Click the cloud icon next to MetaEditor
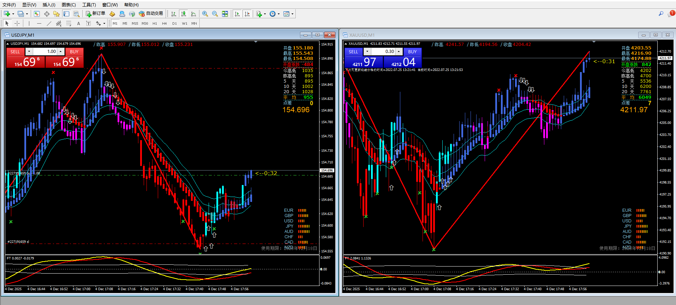676x305 pixels. click(122, 14)
